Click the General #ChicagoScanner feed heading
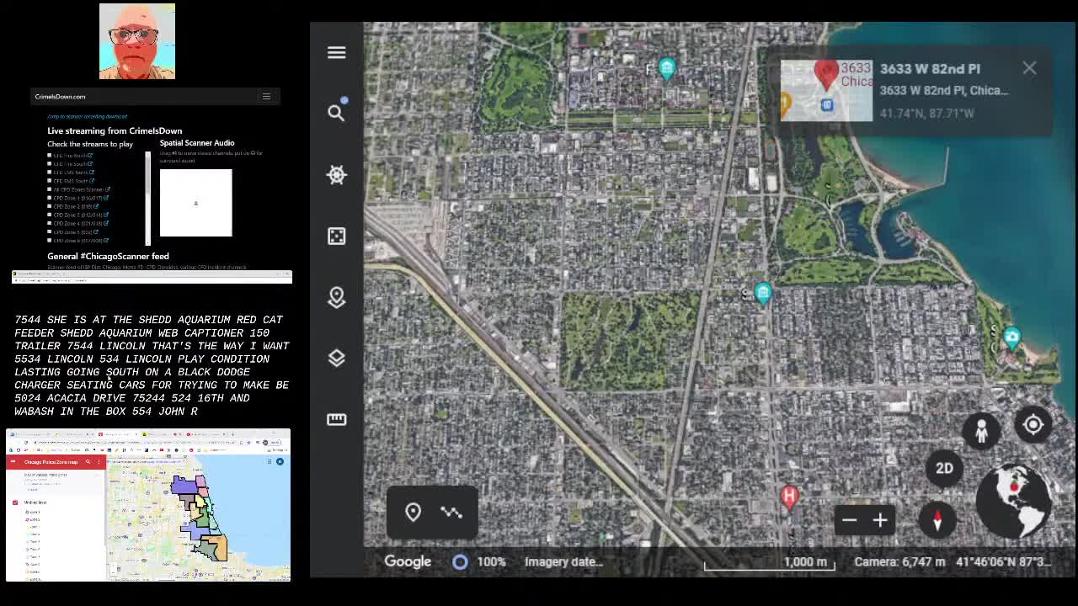1078x606 pixels. click(108, 256)
